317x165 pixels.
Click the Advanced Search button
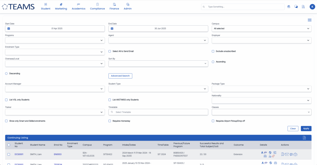pyautogui.click(x=120, y=76)
